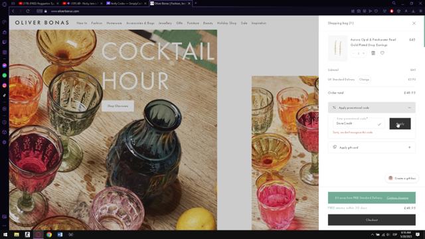
Task: Open the Fashion menu
Action: click(x=97, y=23)
